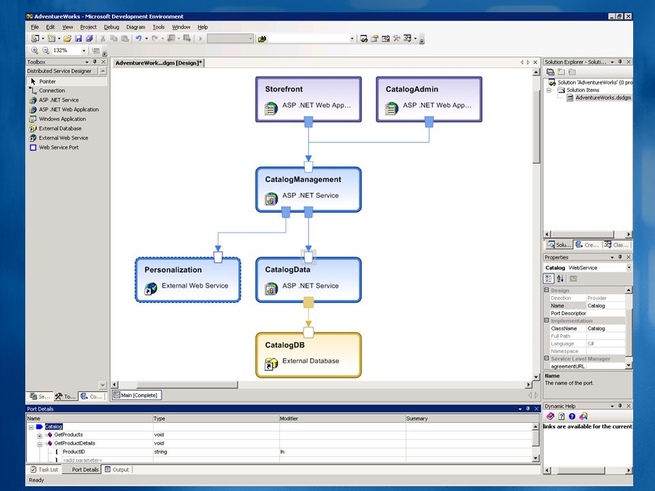Select the Pointer tool in Toolbox
655x491 pixels.
coord(67,81)
